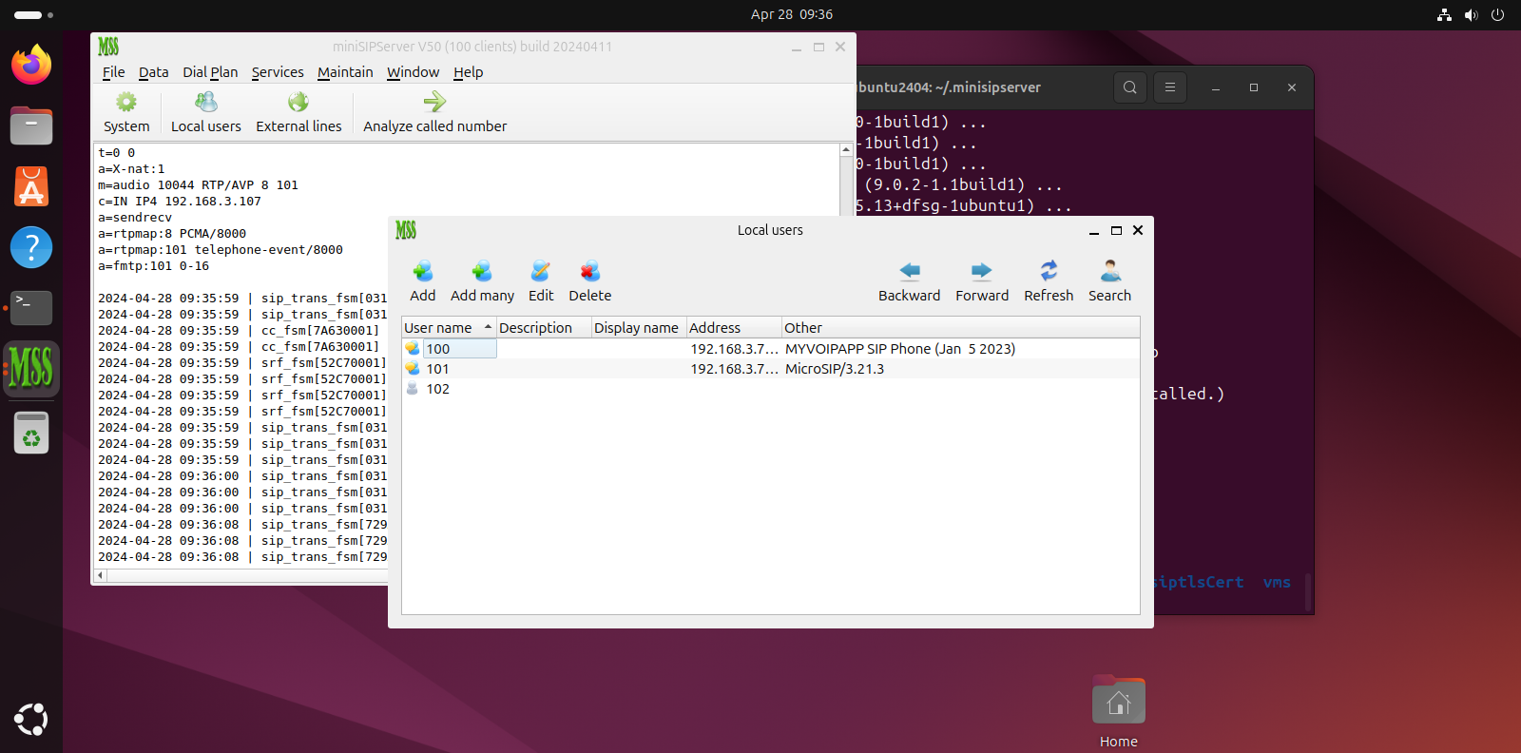Image resolution: width=1521 pixels, height=753 pixels.
Task: Click Analyze called number toolbar icon
Action: (434, 112)
